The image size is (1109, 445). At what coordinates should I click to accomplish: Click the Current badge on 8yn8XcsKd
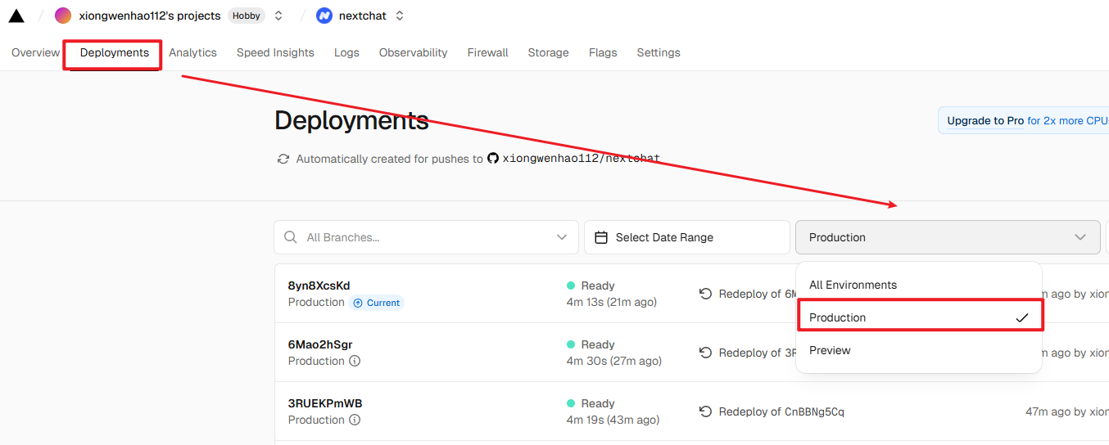(376, 303)
